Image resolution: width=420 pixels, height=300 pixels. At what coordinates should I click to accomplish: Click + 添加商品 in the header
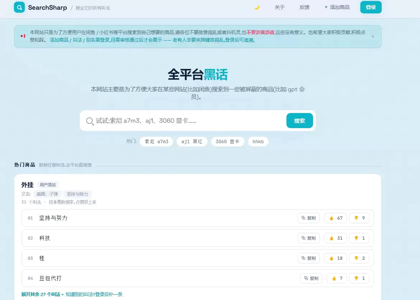337,7
